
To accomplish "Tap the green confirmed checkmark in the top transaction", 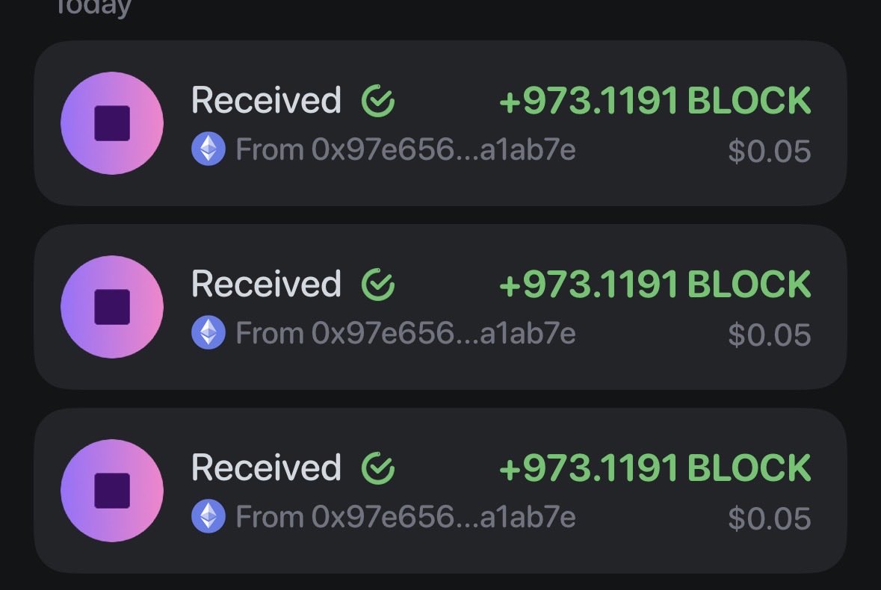I will (378, 101).
